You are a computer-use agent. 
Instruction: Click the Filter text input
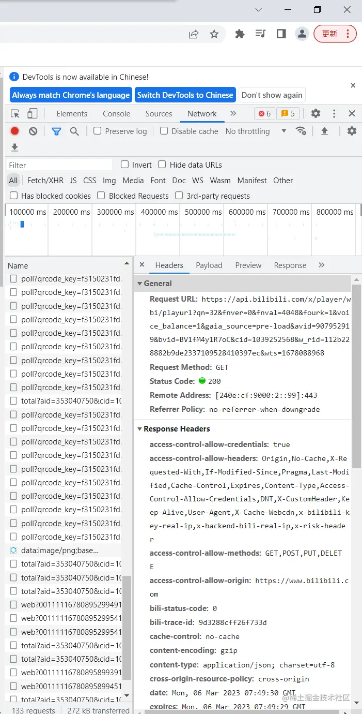click(x=59, y=165)
